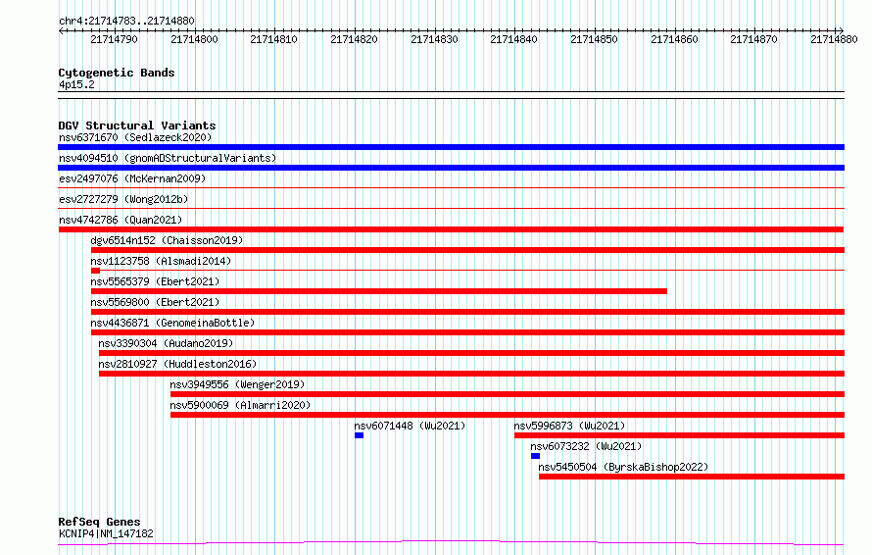Viewport: 872px width, 555px height.
Task: Click the nsv6371670 (Sedlazeck2020) variant label
Action: pos(135,137)
